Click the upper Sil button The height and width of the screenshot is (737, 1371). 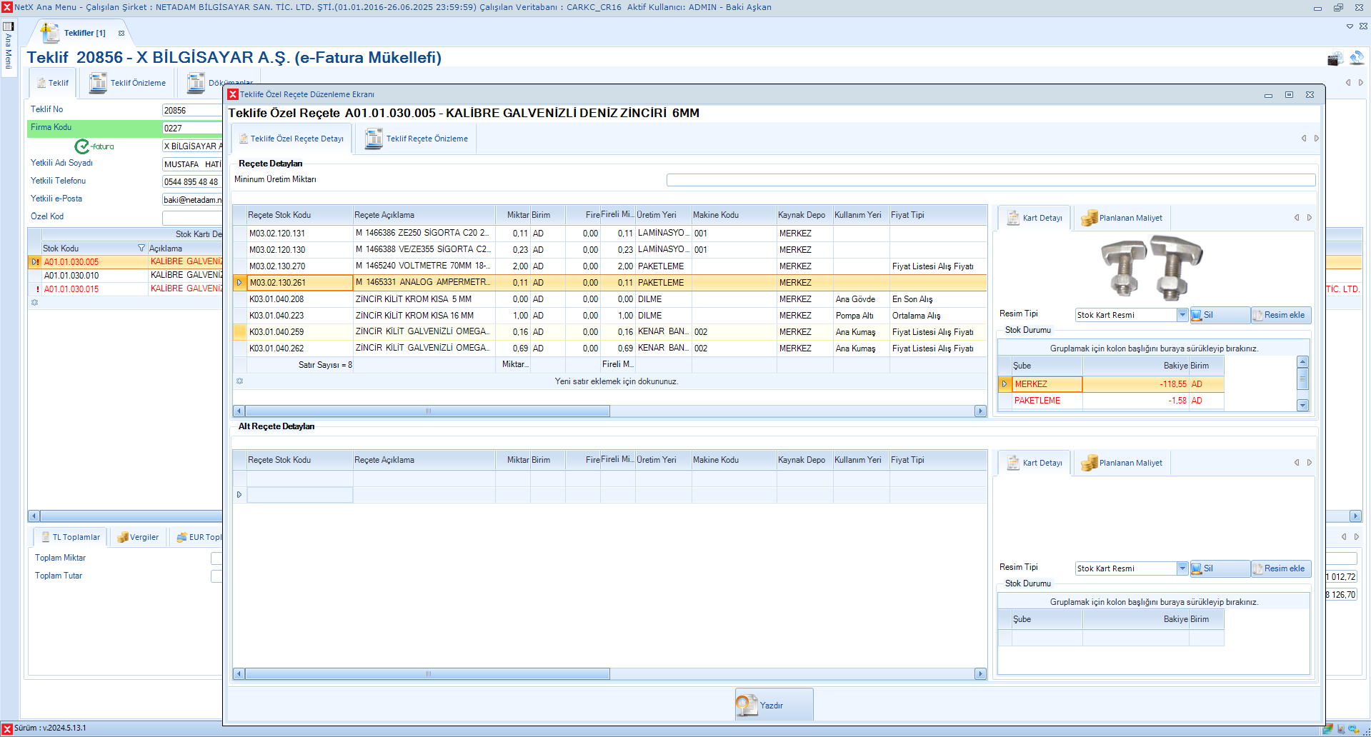click(x=1219, y=315)
